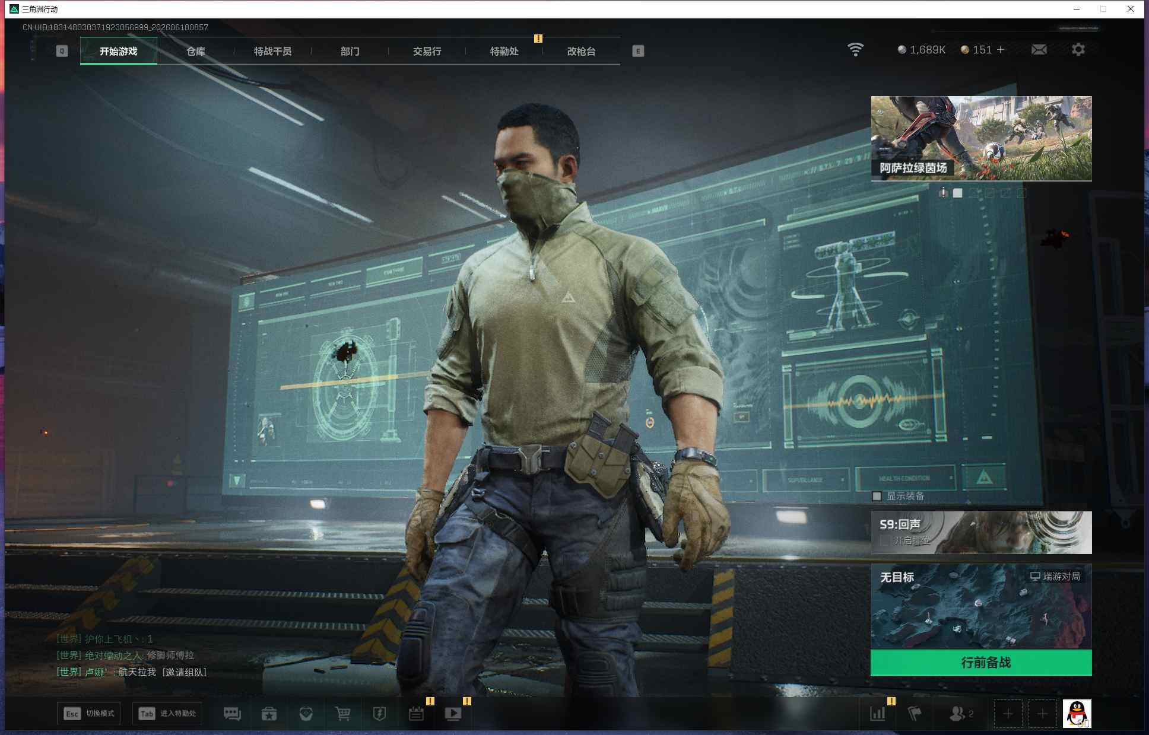
Task: Click the Tab 进入特勤处 button
Action: pos(167,713)
